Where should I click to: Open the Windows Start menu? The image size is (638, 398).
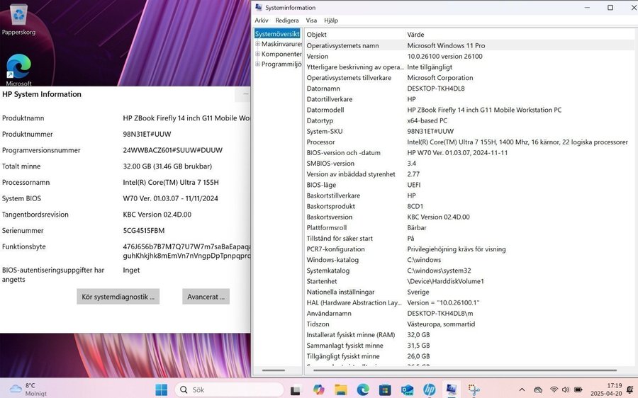pyautogui.click(x=161, y=390)
